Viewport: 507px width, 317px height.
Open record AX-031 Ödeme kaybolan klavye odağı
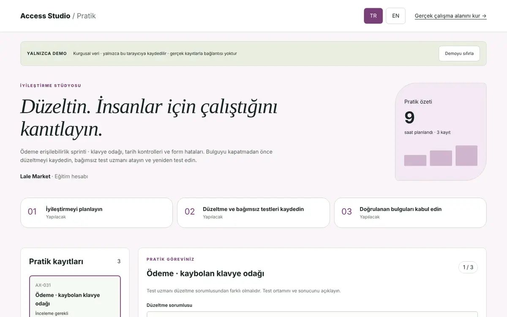pos(75,296)
